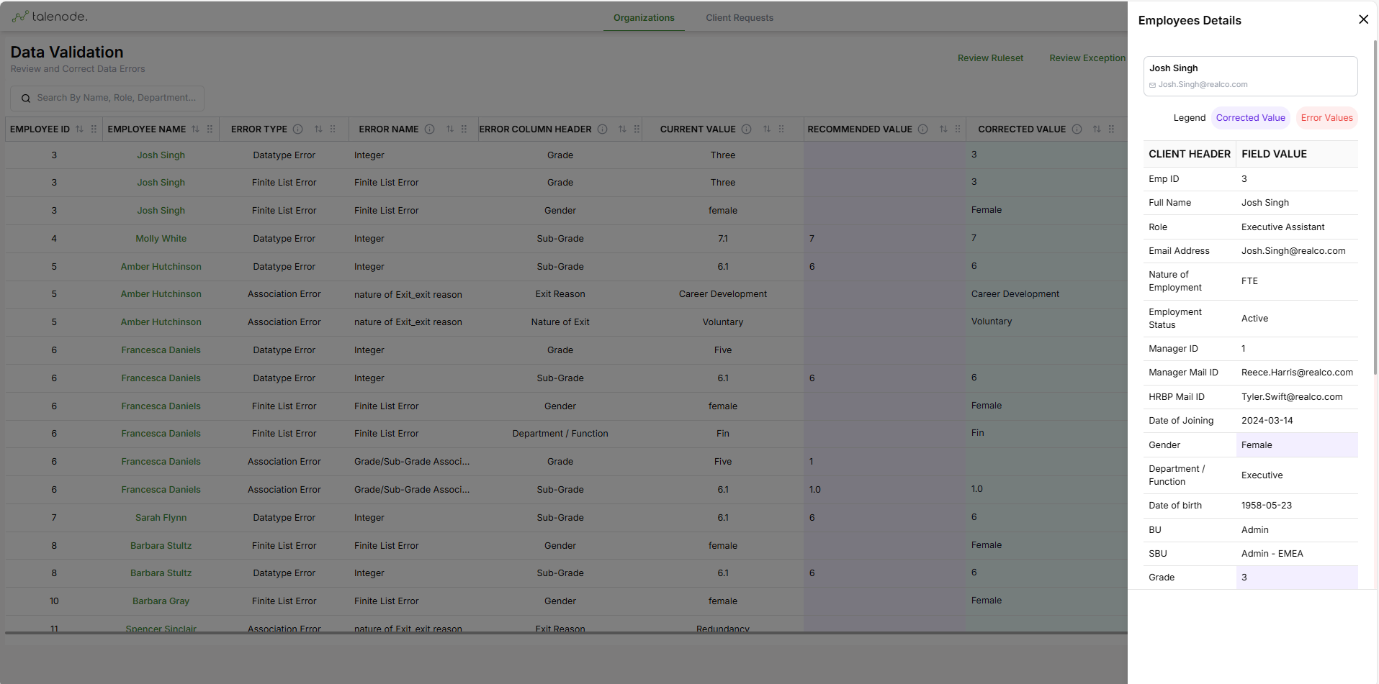Close the Employees Details panel
Viewport: 1379px width, 684px height.
point(1363,19)
